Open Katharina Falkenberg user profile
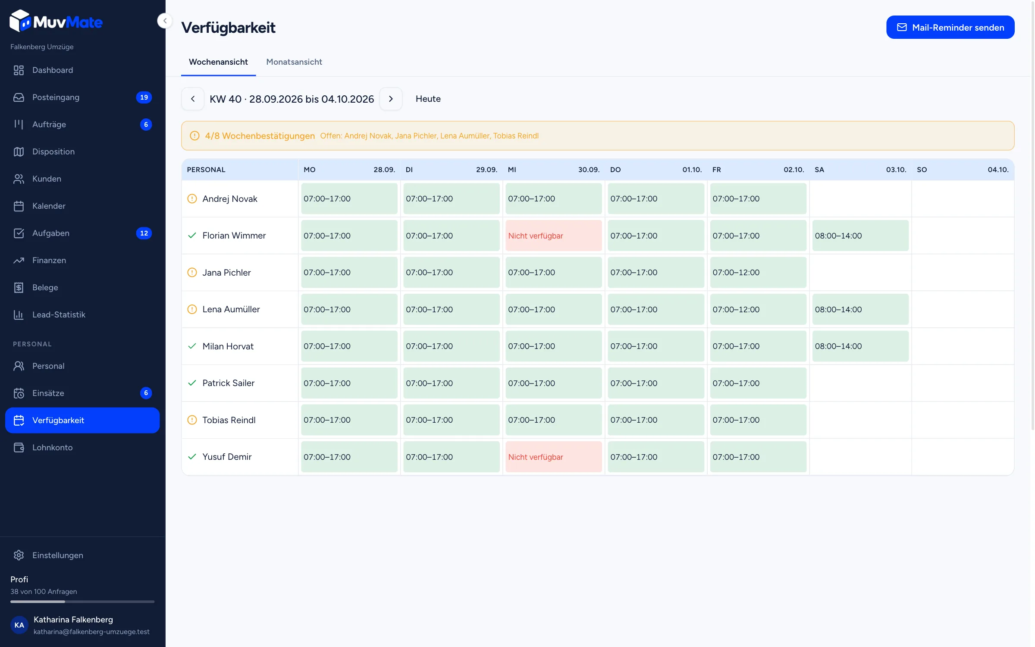 click(x=82, y=625)
